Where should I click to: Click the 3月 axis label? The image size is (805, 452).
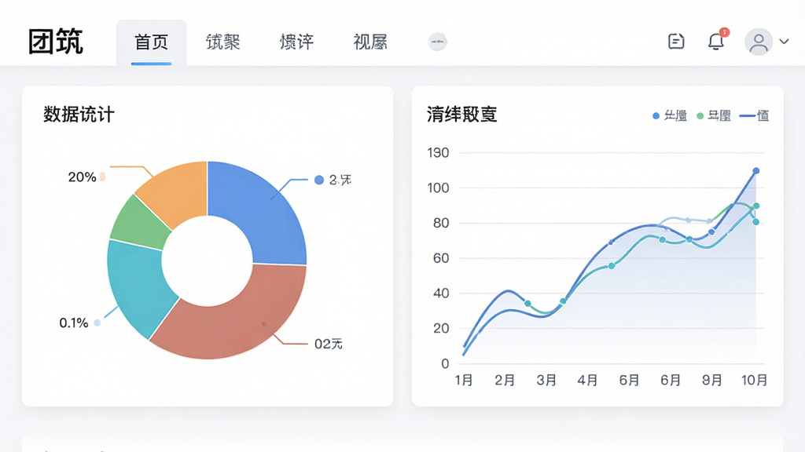tap(547, 381)
